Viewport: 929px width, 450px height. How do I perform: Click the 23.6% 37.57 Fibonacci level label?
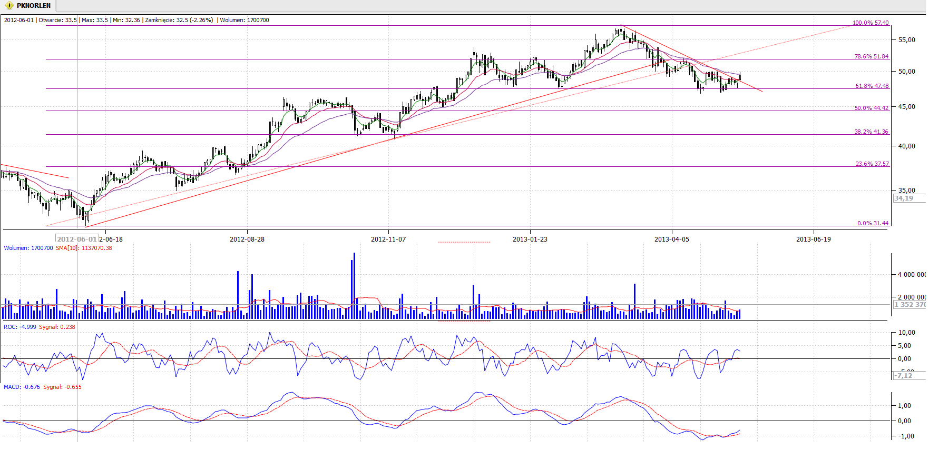tap(872, 164)
